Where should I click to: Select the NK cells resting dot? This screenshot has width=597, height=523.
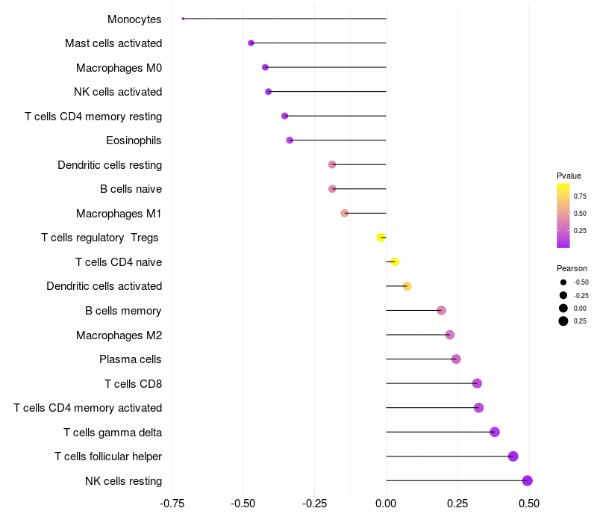[x=528, y=480]
